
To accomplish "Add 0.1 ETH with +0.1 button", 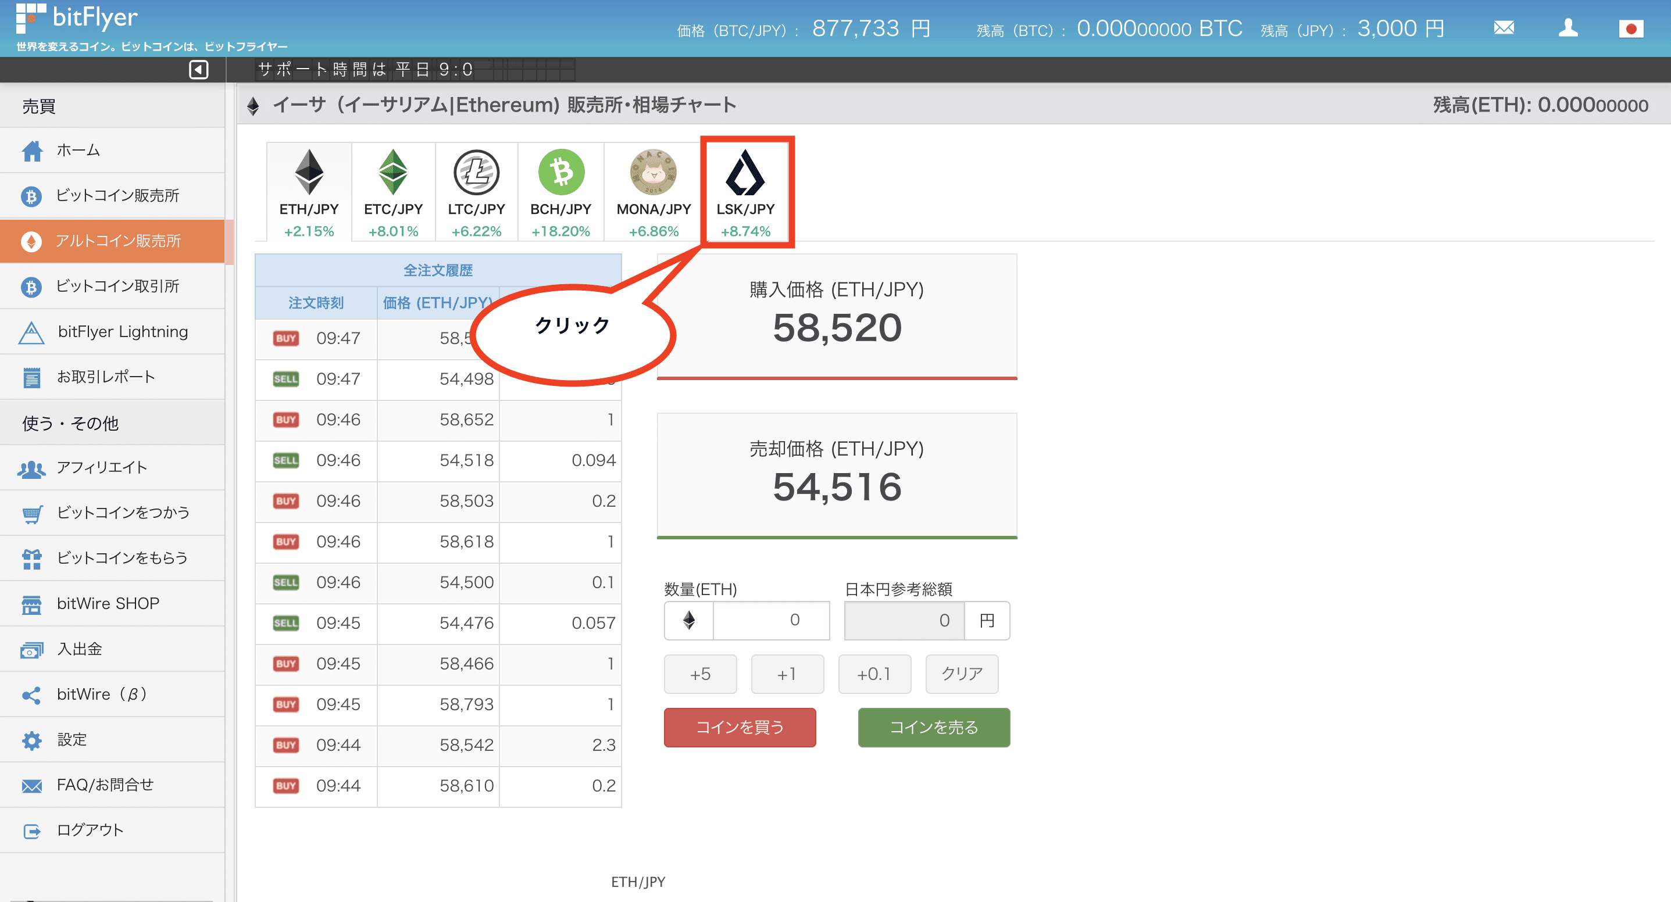I will click(874, 674).
